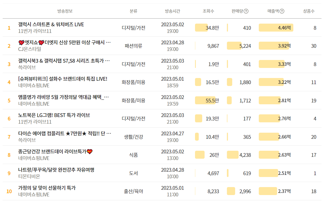The height and width of the screenshot is (203, 326).
Task: Click channel 네이버쇼핑LIVE under 종근당건강 title
Action: (x=34, y=158)
